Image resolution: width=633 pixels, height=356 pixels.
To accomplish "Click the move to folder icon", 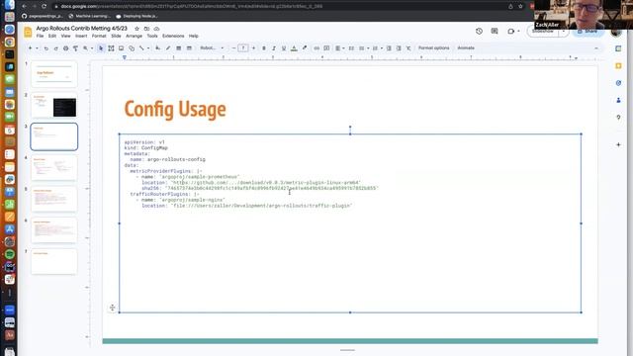I will click(x=146, y=29).
